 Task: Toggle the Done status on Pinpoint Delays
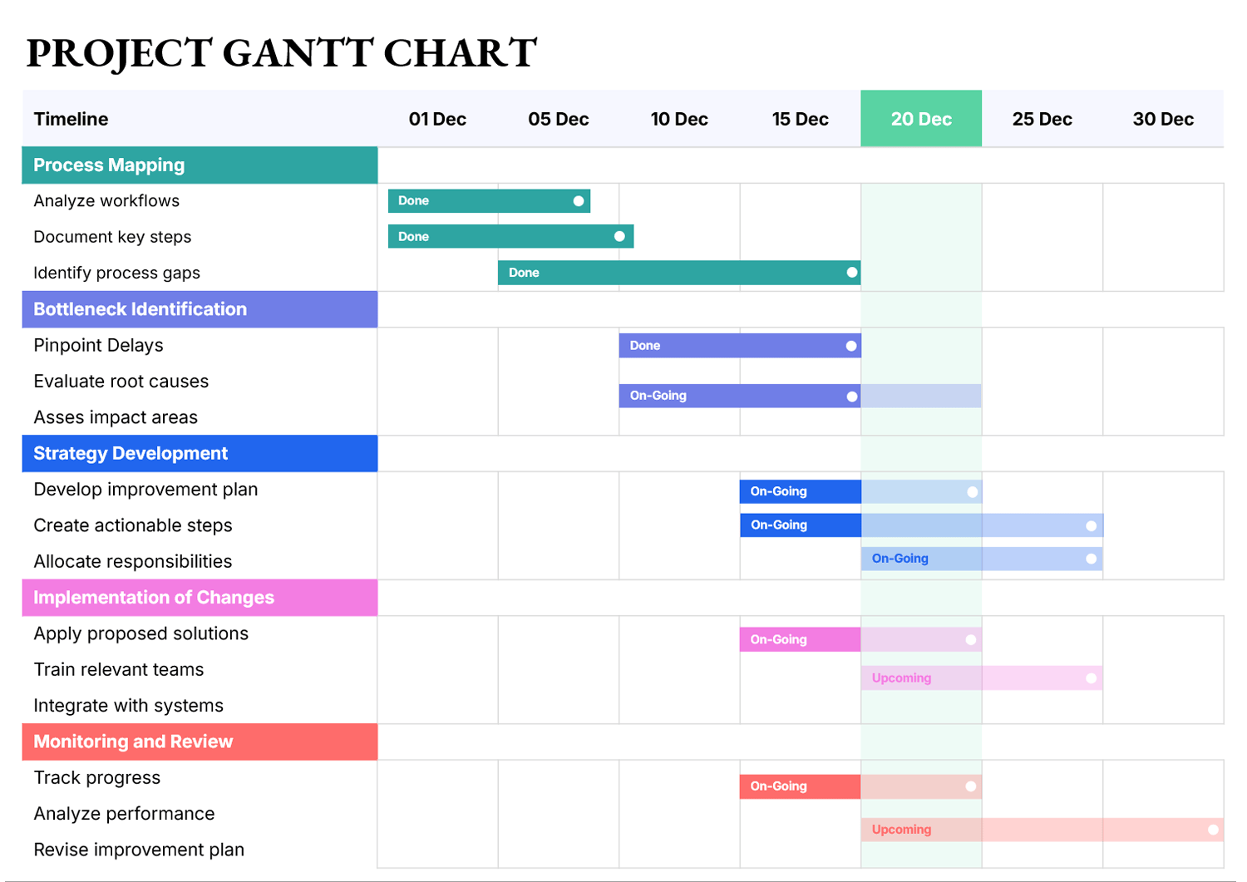pos(644,345)
